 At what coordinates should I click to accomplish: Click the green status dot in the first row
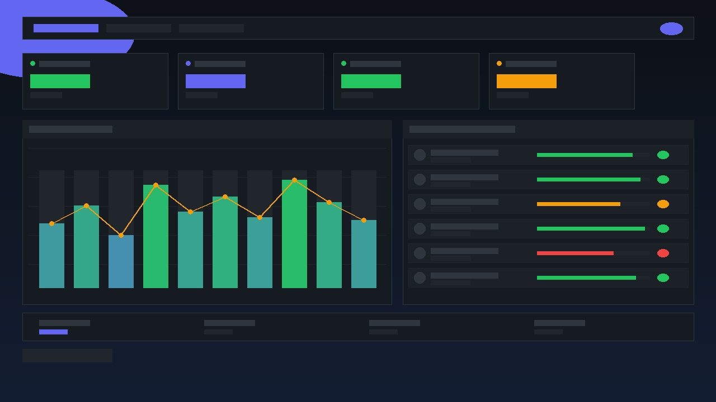663,155
